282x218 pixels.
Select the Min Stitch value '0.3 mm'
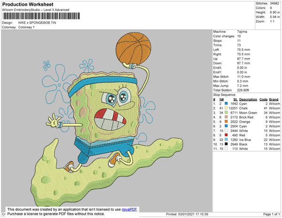(x=243, y=81)
